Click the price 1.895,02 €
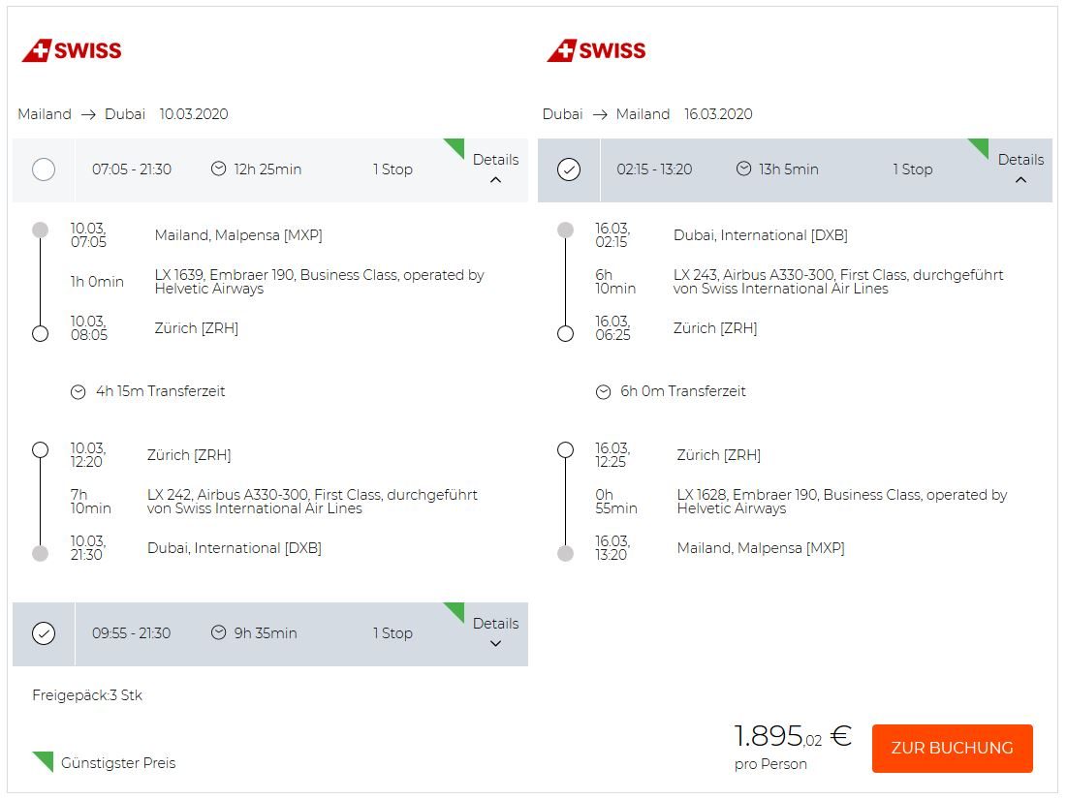Screen dimensions: 1067x799 (793, 736)
